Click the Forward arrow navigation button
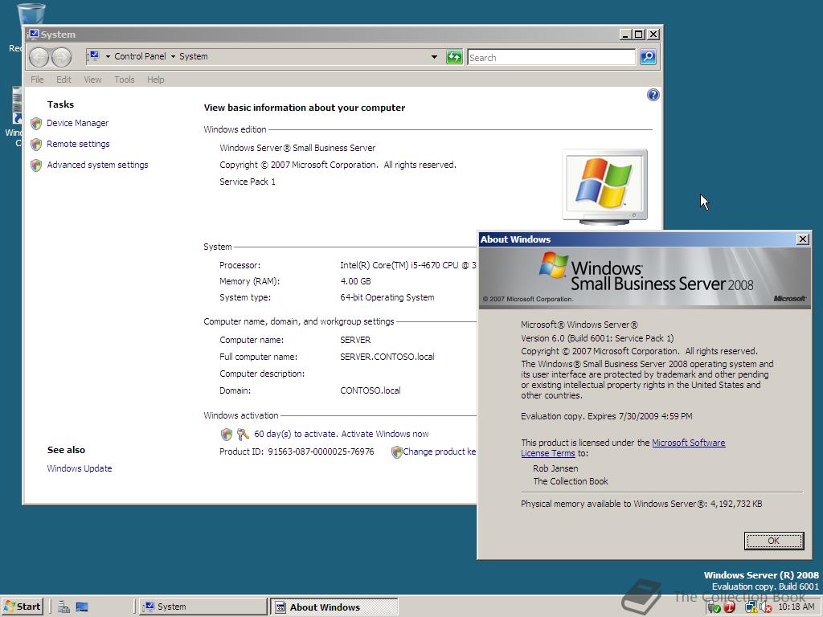This screenshot has width=823, height=617. (x=61, y=57)
